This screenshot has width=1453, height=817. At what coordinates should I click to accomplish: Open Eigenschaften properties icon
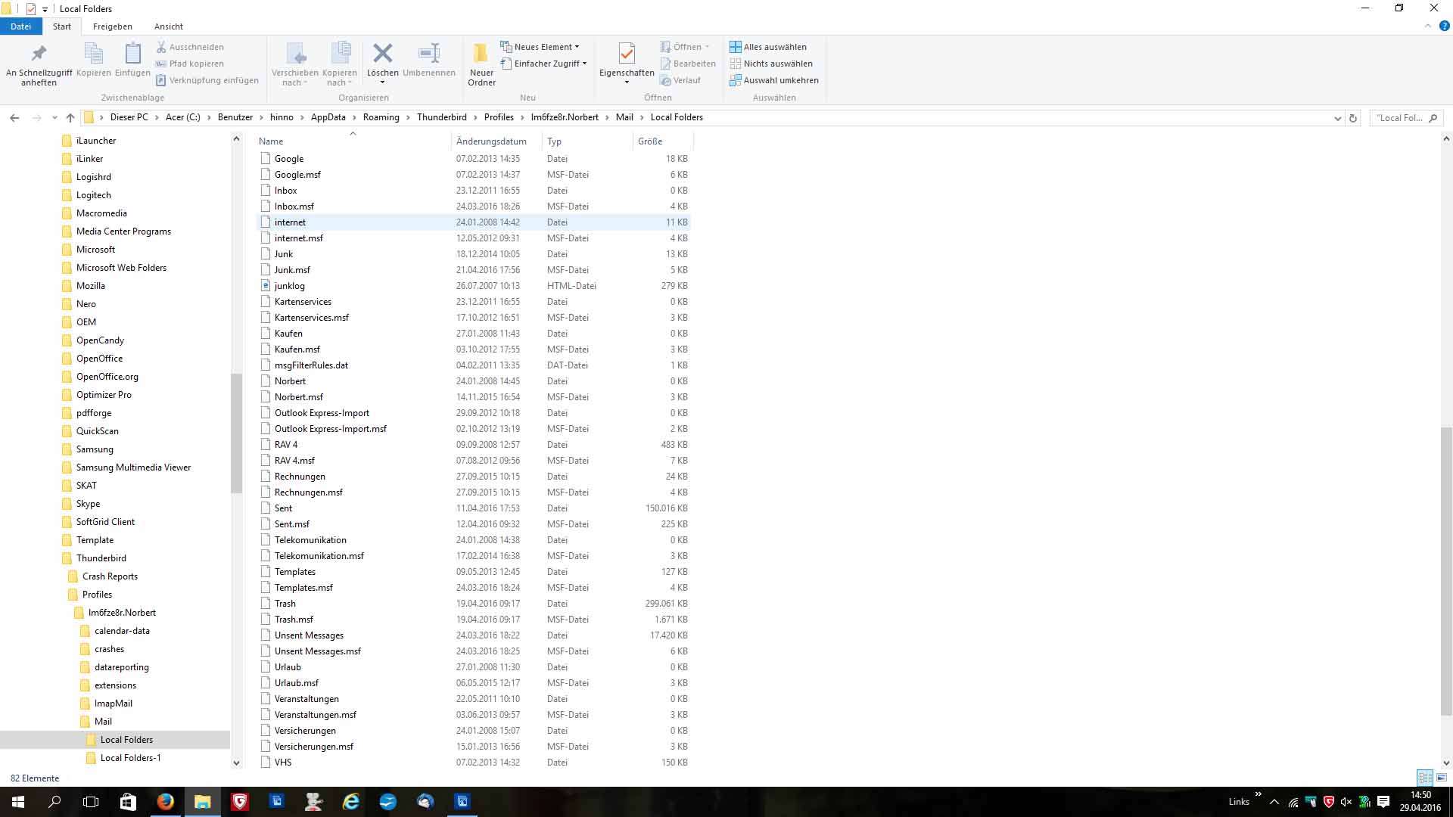click(627, 54)
